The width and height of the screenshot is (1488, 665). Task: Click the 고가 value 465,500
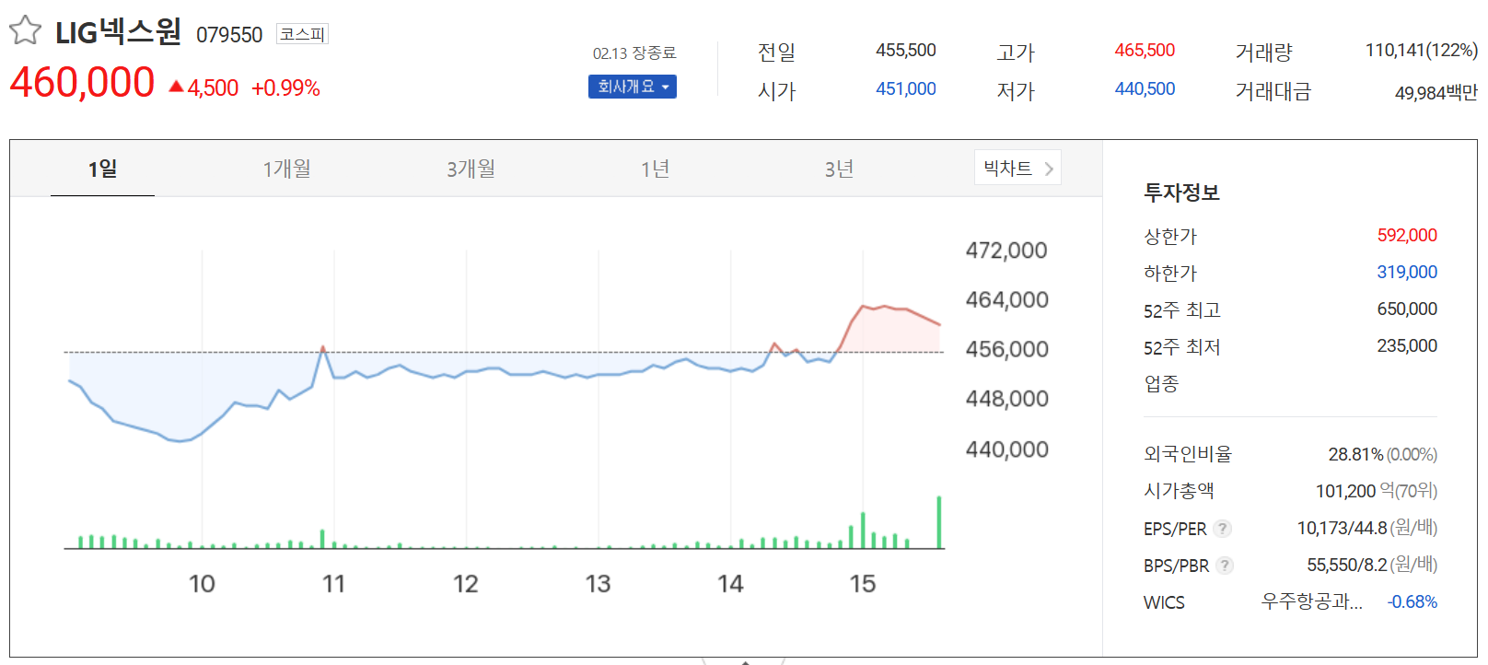pos(1145,51)
